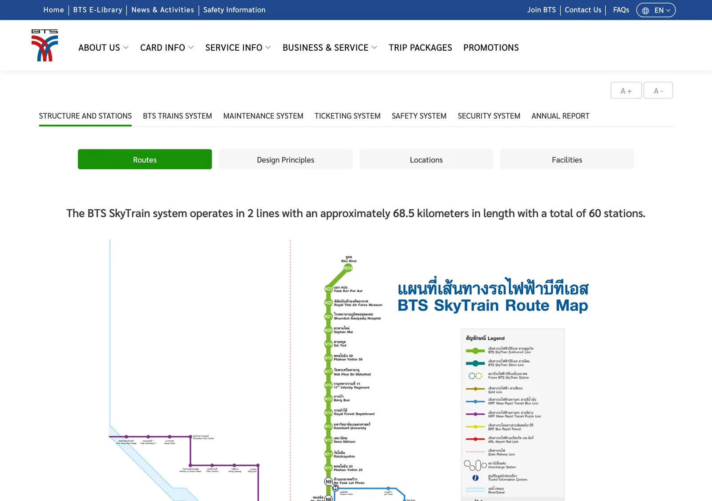Viewport: 712px width, 501px height.
Task: Open the FAQs link
Action: [621, 10]
